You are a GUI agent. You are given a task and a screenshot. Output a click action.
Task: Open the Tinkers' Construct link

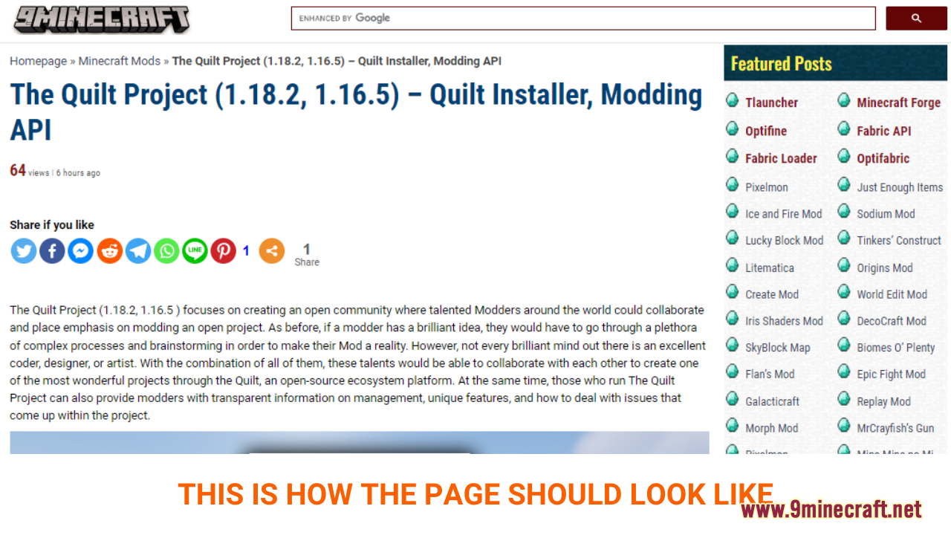tap(899, 241)
